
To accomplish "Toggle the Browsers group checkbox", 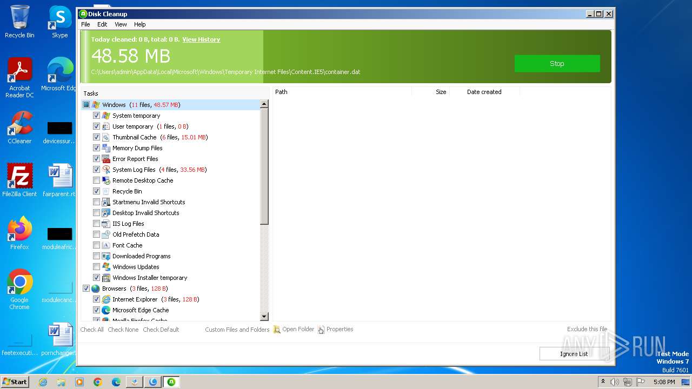I will 86,289.
